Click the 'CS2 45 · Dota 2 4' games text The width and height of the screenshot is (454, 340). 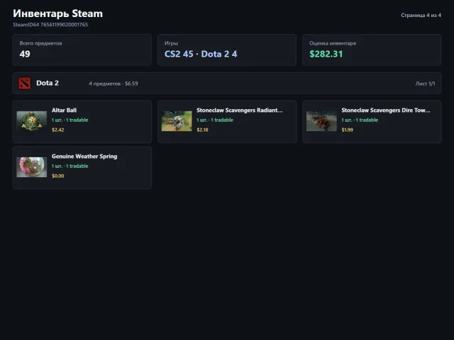click(x=201, y=54)
